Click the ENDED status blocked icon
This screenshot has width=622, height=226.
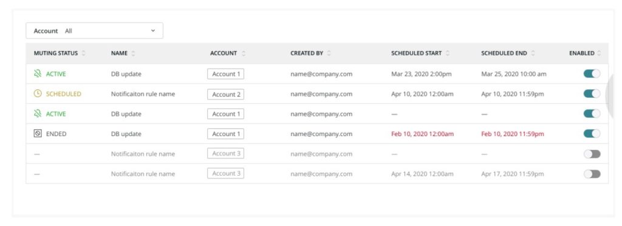click(x=37, y=134)
